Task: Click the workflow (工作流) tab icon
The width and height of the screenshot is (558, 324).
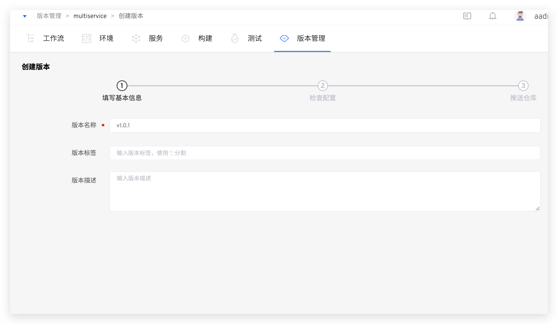Action: [x=30, y=38]
